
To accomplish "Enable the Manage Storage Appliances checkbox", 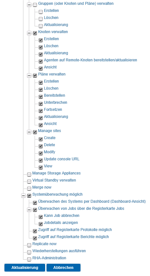I will (x=29, y=174).
